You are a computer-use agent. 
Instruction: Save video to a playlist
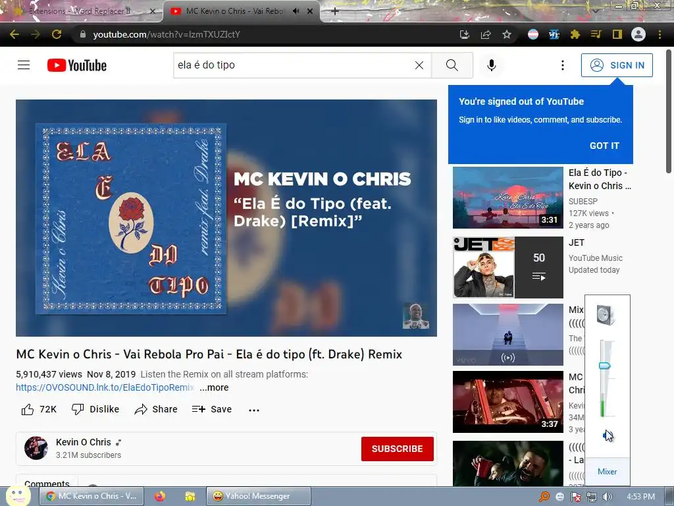click(211, 409)
